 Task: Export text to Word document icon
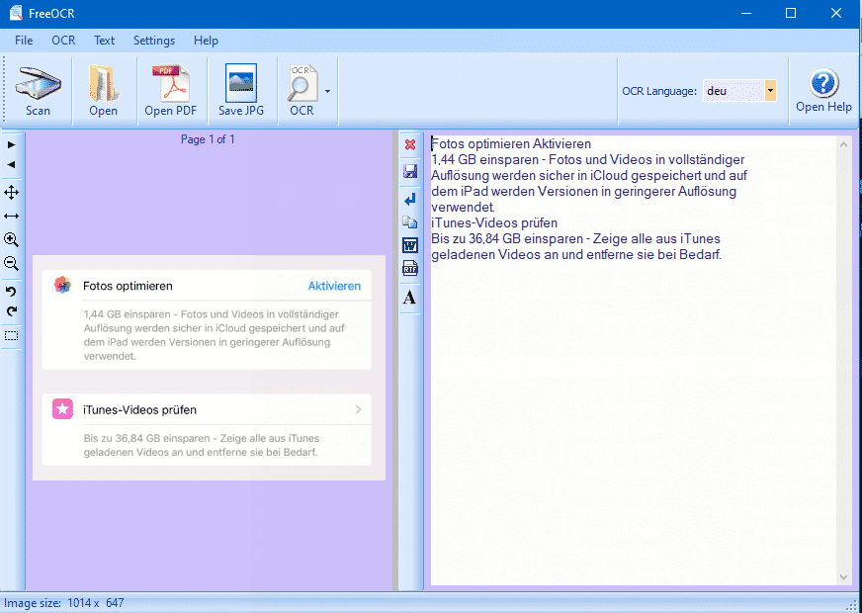(410, 245)
